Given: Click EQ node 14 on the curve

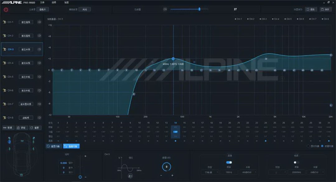Looking at the screenshot, I should coord(173,59).
